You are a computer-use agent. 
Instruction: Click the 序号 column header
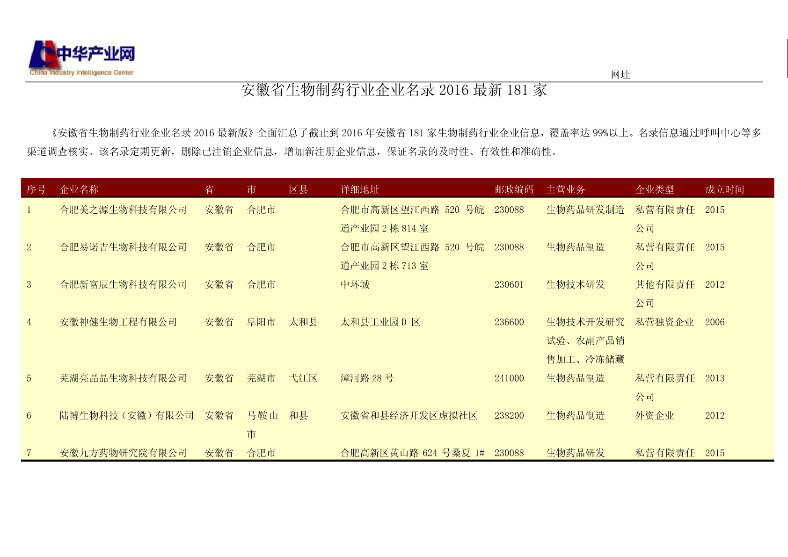coord(36,189)
